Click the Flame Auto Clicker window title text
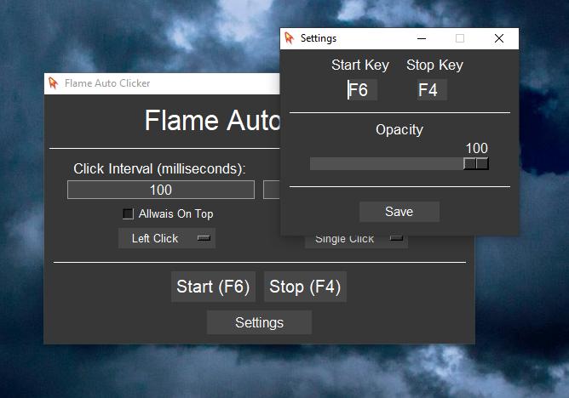Image resolution: width=569 pixels, height=398 pixels. coord(107,83)
